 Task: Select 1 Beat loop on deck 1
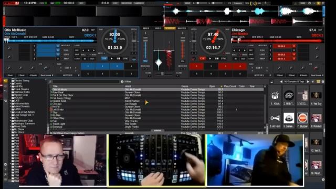pyautogui.click(x=9, y=76)
